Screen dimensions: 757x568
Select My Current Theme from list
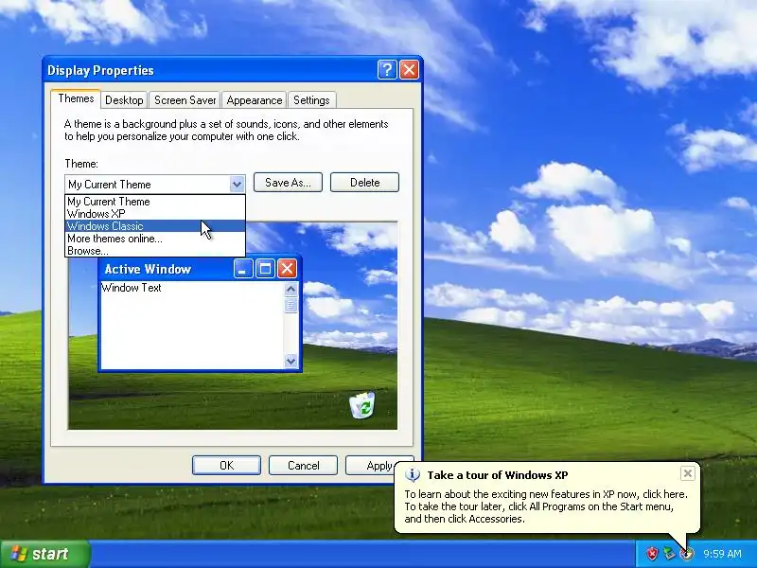pos(155,202)
